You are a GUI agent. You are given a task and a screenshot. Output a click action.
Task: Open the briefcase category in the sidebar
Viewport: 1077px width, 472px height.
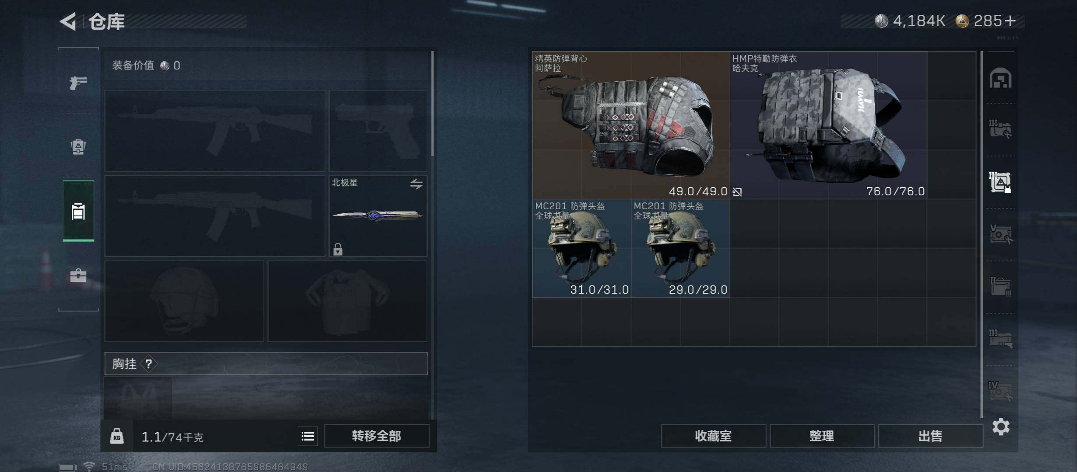click(78, 275)
